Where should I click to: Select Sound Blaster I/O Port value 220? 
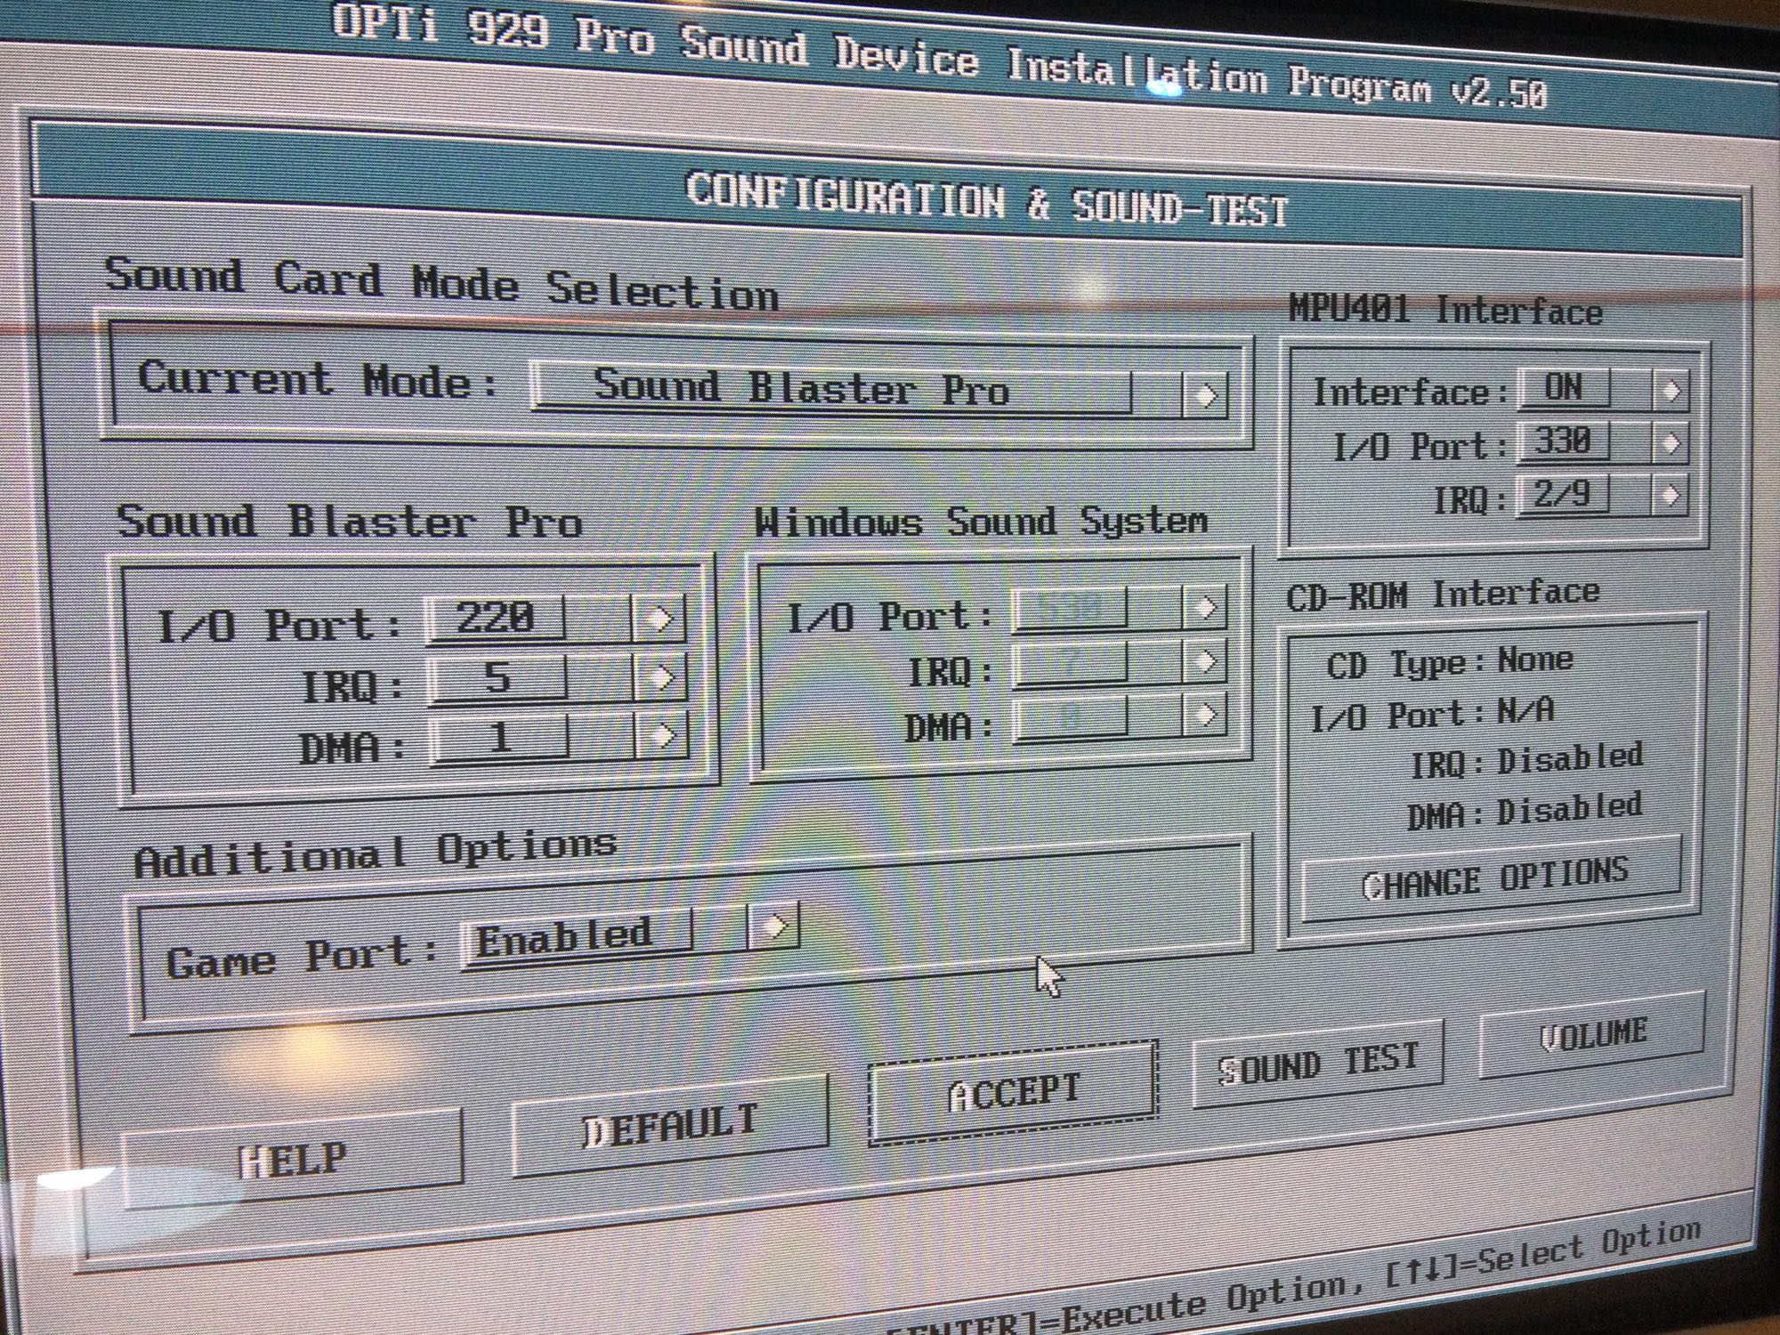click(495, 618)
